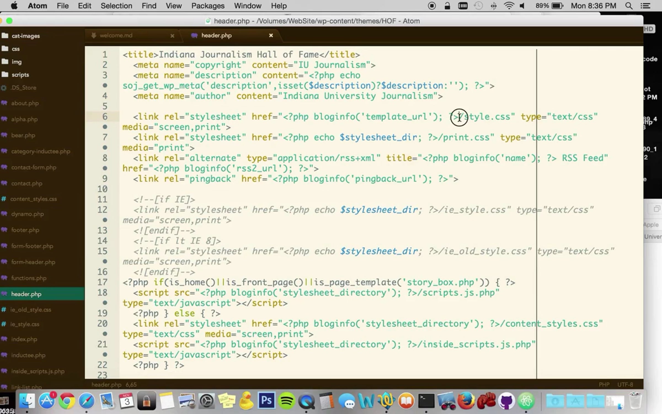This screenshot has height=414, width=662.
Task: Open functions.php from the sidebar
Action: point(29,278)
